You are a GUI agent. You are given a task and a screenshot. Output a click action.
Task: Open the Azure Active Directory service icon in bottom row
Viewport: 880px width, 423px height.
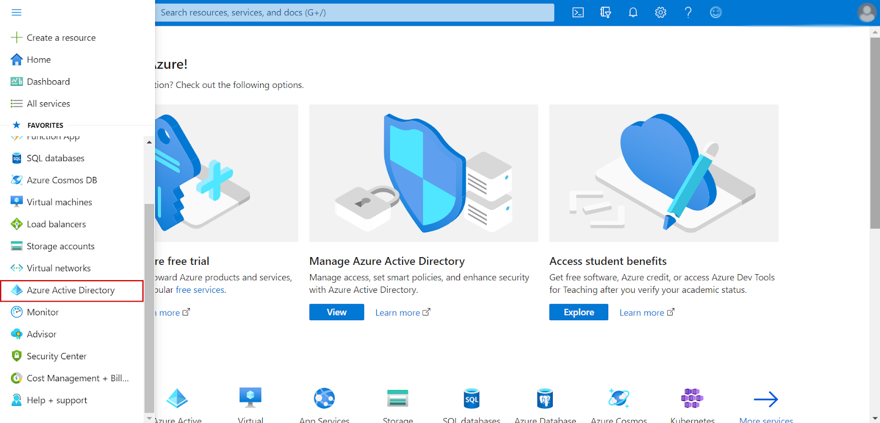[177, 398]
